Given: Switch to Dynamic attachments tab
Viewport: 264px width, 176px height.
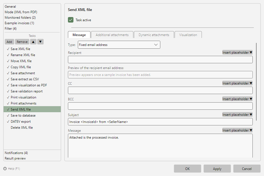Looking at the screenshot, I should pyautogui.click(x=154, y=35).
